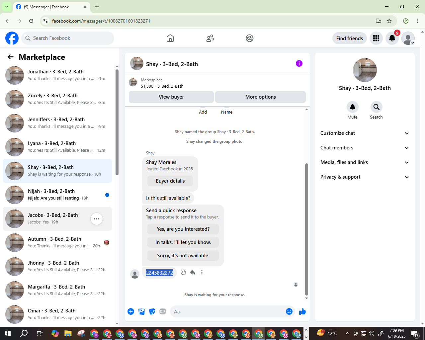Viewport: 425px width, 340px height.
Task: Click the Search Facebook field
Action: click(x=68, y=38)
